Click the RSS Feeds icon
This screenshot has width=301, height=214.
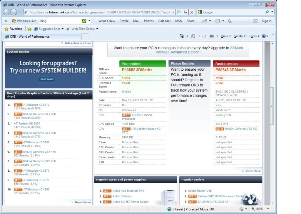[x=193, y=36]
